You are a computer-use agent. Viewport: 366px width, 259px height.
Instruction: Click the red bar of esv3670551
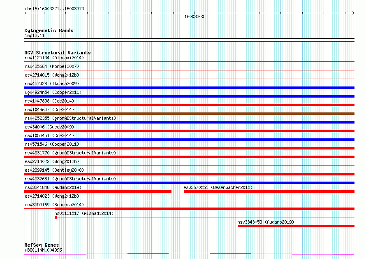(269, 191)
